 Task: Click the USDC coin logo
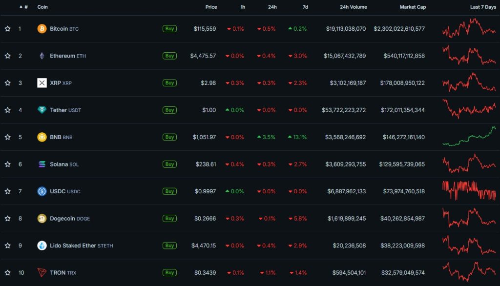point(42,191)
